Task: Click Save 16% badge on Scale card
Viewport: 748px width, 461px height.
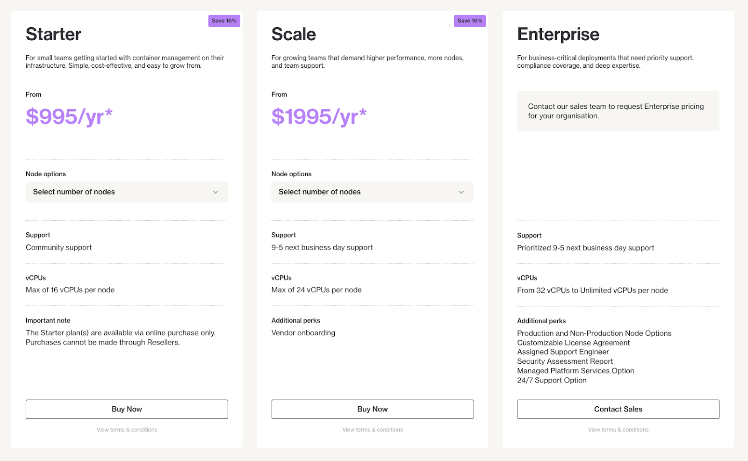Action: (x=470, y=21)
